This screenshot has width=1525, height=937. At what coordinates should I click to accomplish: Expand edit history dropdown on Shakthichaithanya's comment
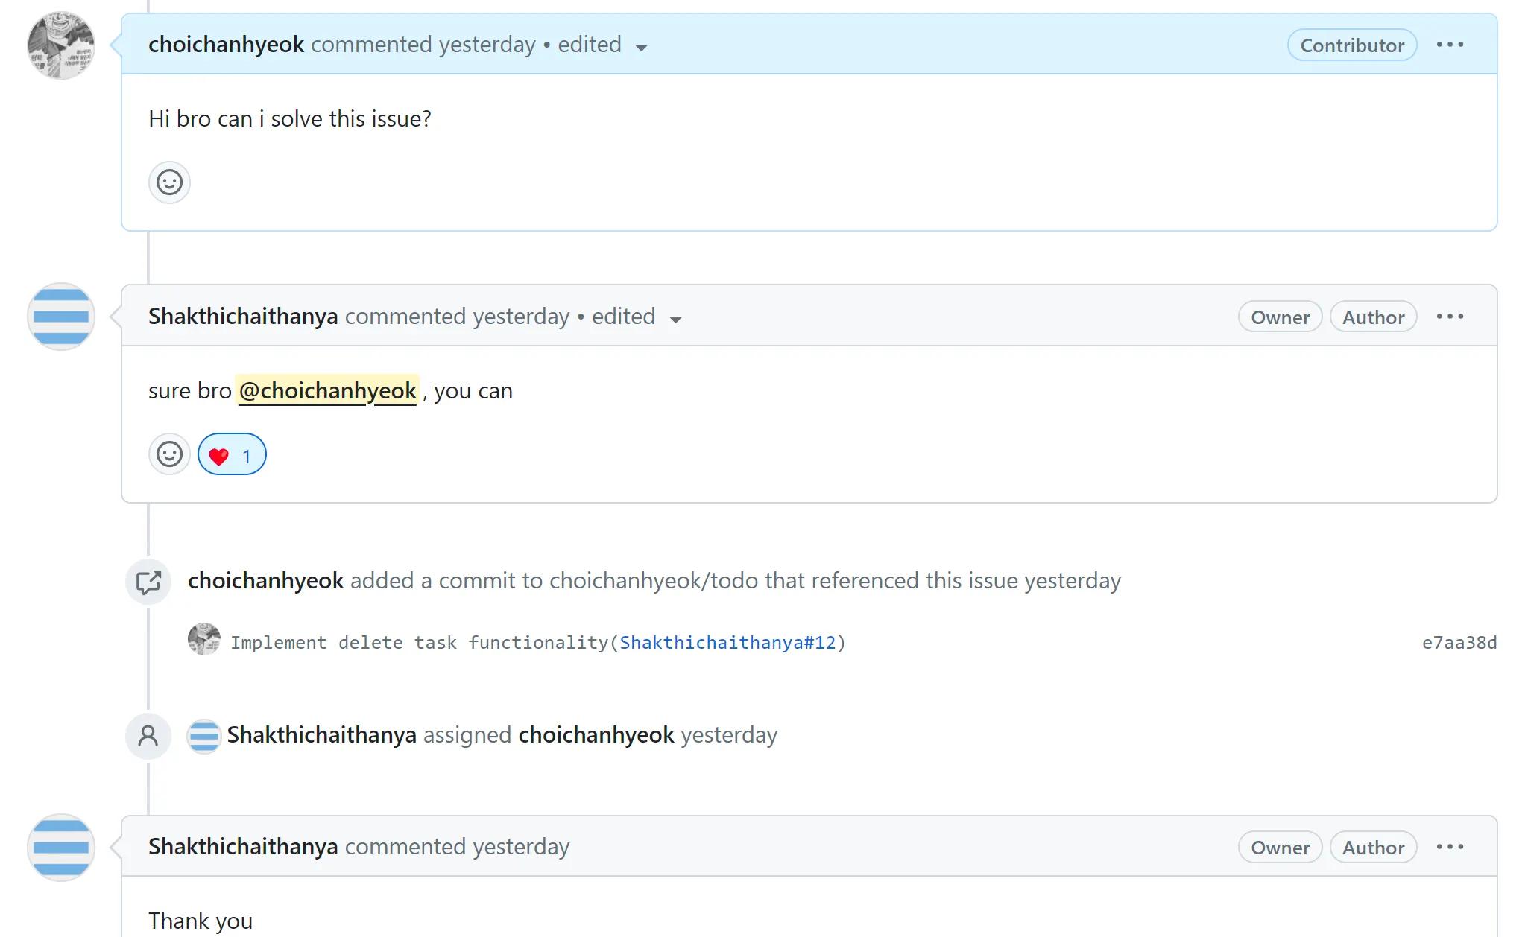pos(675,319)
